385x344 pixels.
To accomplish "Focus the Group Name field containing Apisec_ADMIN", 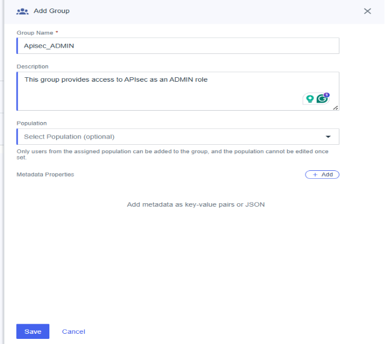I will (178, 46).
